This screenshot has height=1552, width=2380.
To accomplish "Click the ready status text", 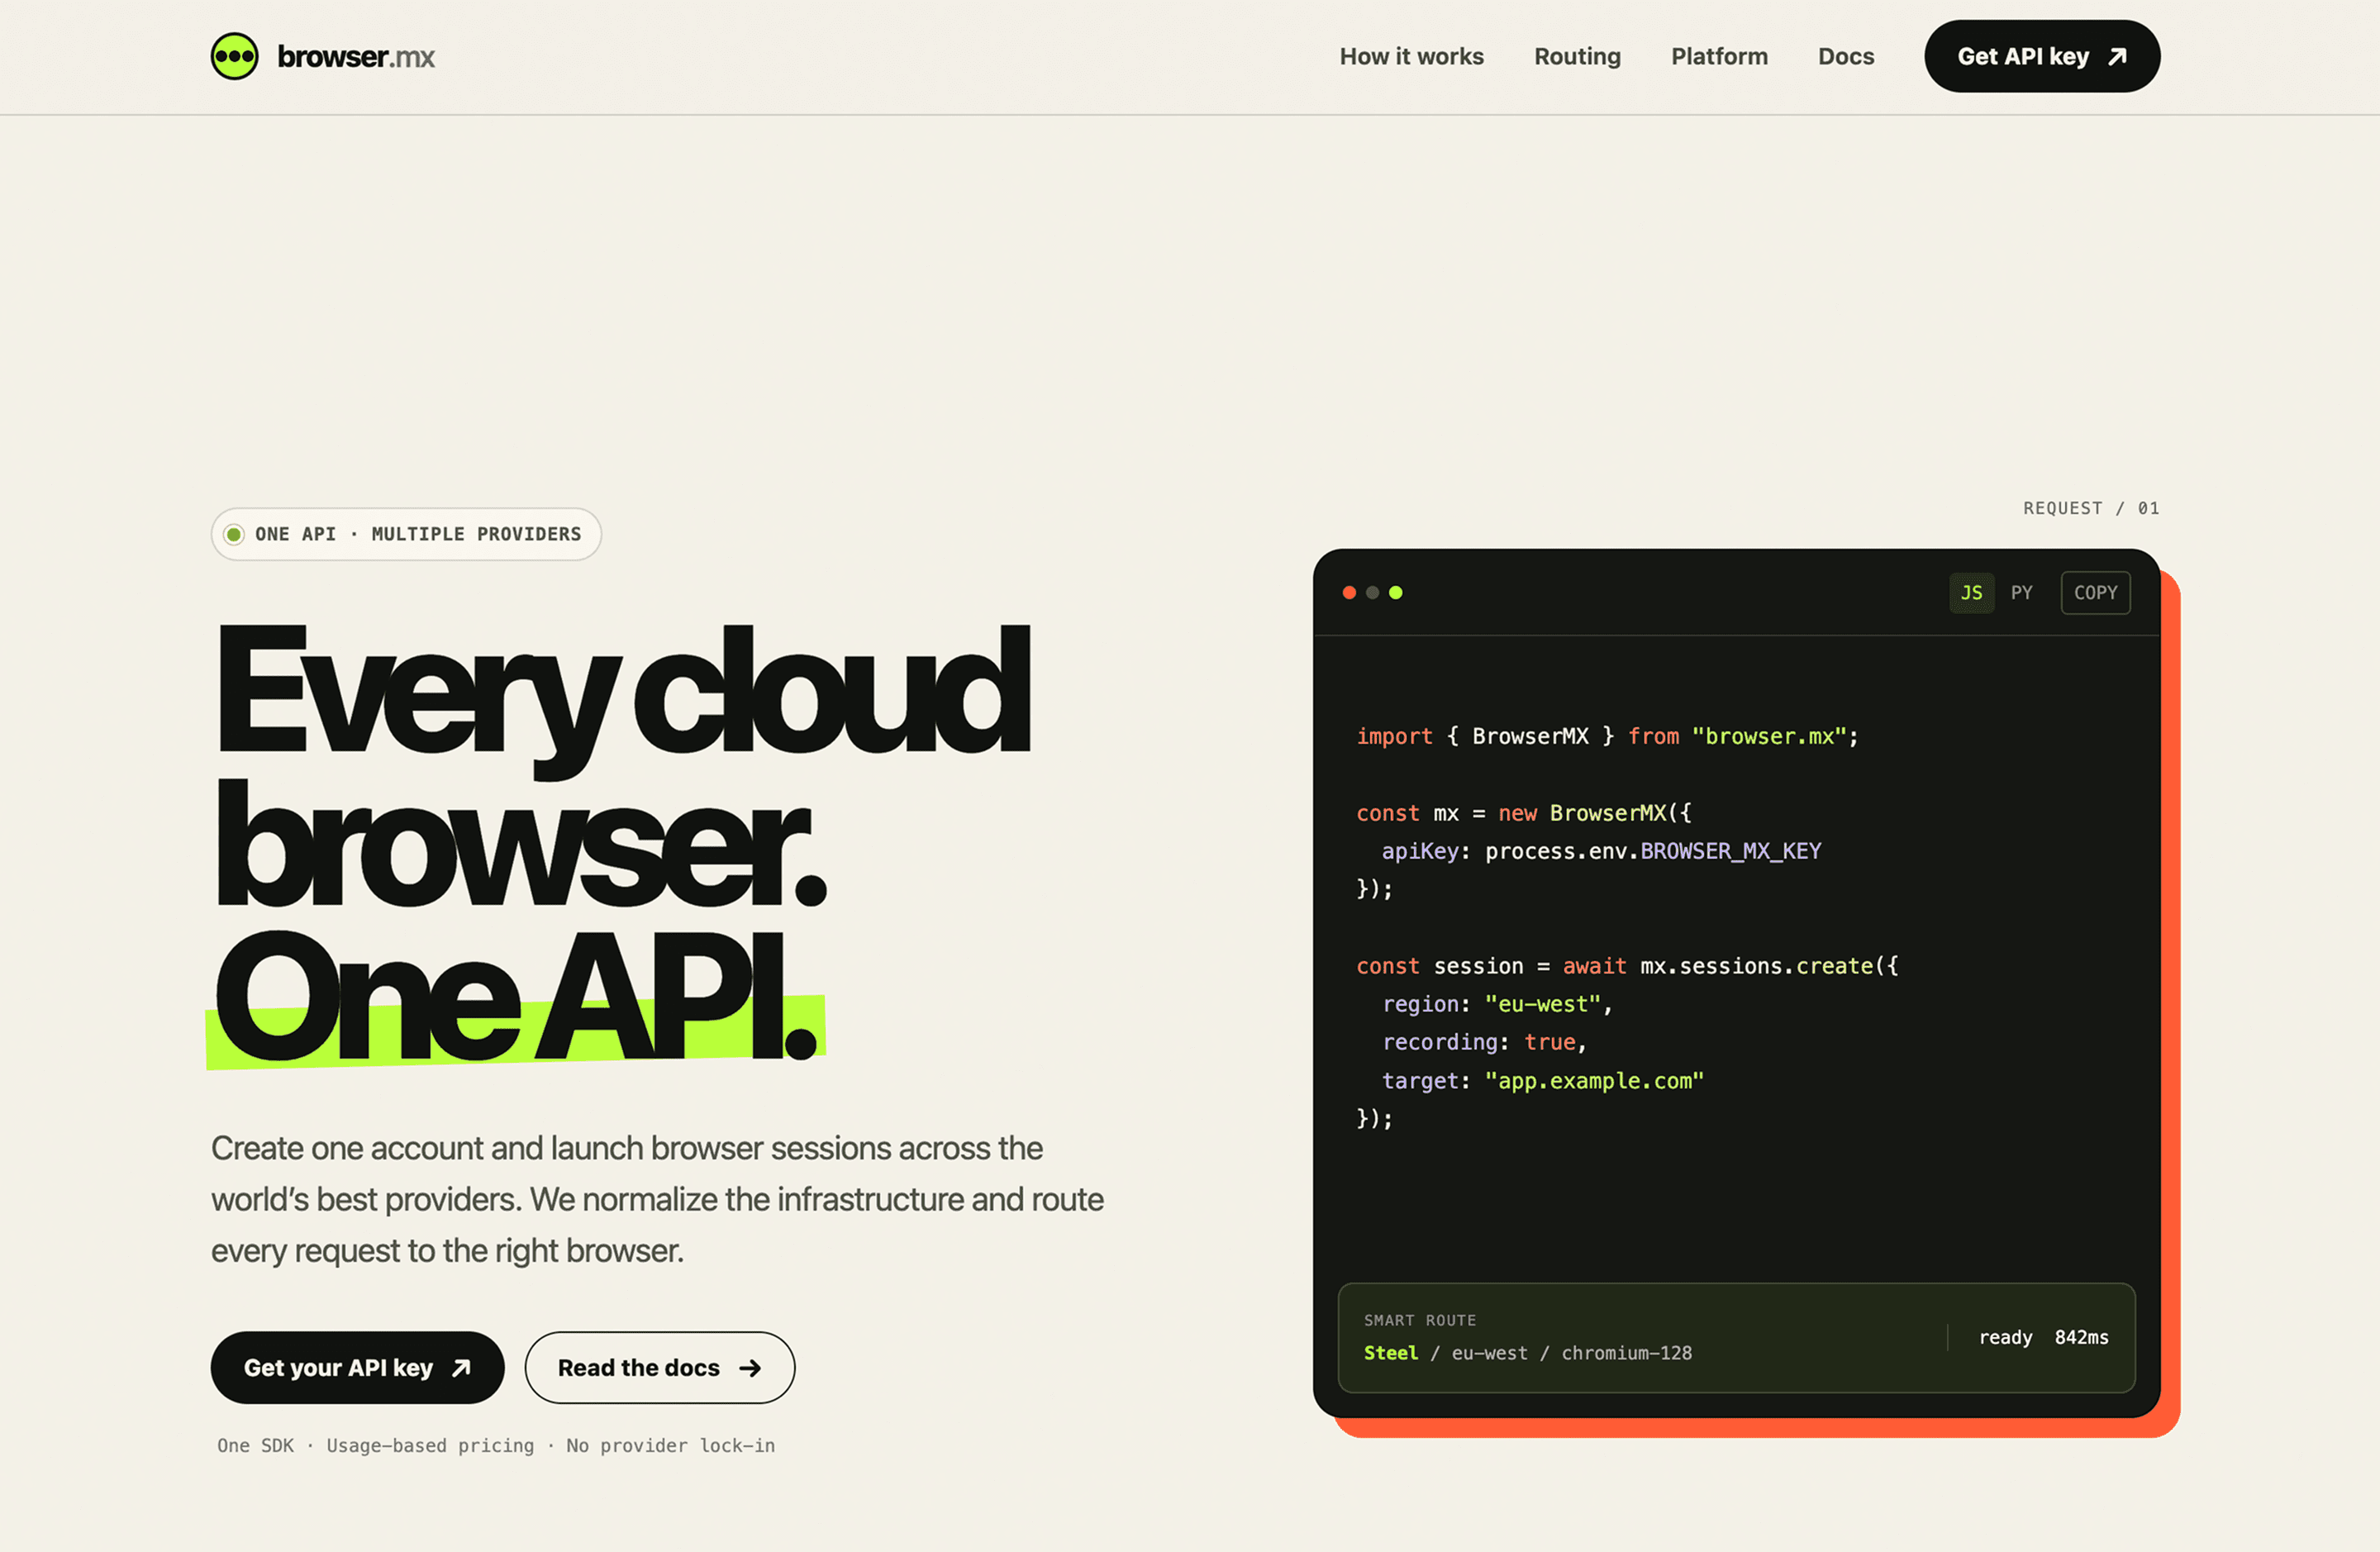I will click(2006, 1338).
